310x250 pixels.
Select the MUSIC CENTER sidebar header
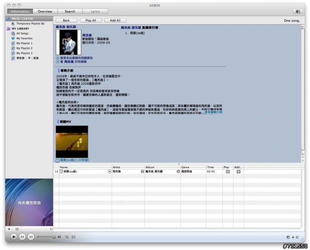coord(29,18)
